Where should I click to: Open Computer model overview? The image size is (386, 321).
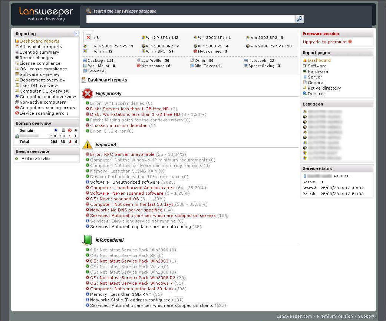pyautogui.click(x=48, y=97)
